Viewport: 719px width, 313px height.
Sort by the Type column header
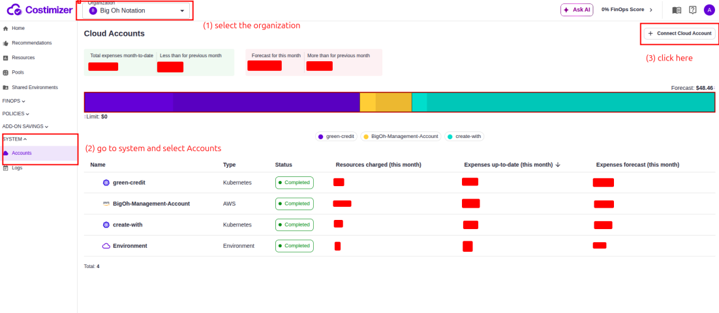[x=229, y=165]
